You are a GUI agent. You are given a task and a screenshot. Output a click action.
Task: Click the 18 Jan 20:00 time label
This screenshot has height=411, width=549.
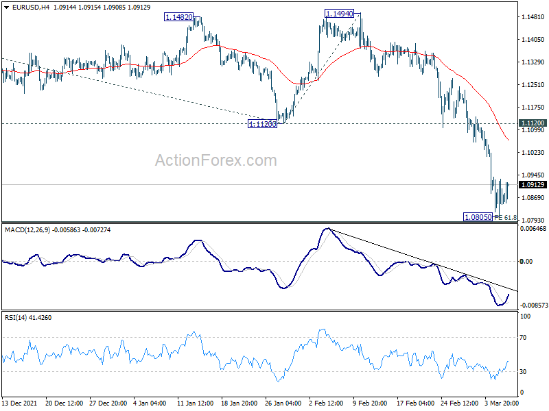tap(239, 403)
